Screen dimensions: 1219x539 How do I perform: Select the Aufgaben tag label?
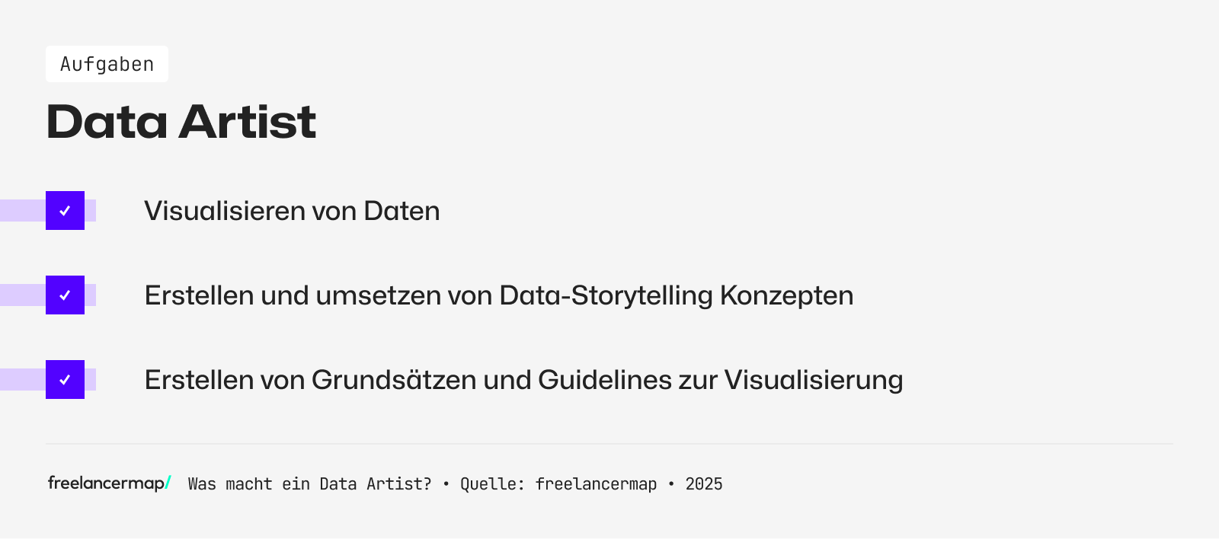click(x=107, y=64)
